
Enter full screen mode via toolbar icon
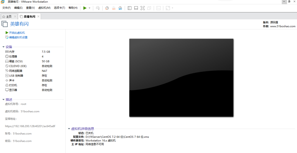pyautogui.click(x=142, y=8)
